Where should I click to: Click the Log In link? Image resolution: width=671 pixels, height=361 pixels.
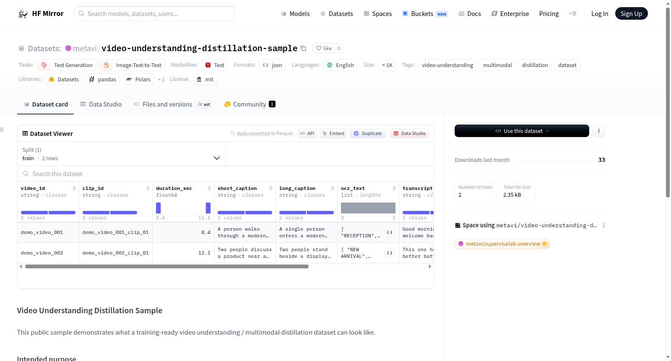pos(600,14)
